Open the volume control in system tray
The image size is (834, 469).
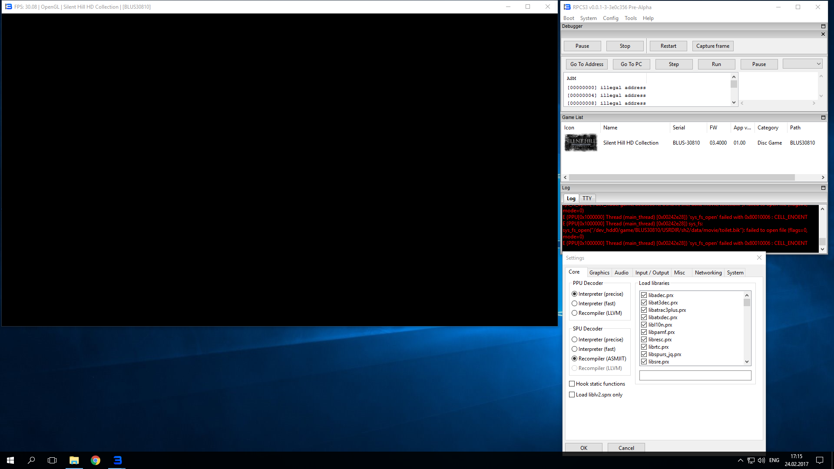pyautogui.click(x=761, y=460)
